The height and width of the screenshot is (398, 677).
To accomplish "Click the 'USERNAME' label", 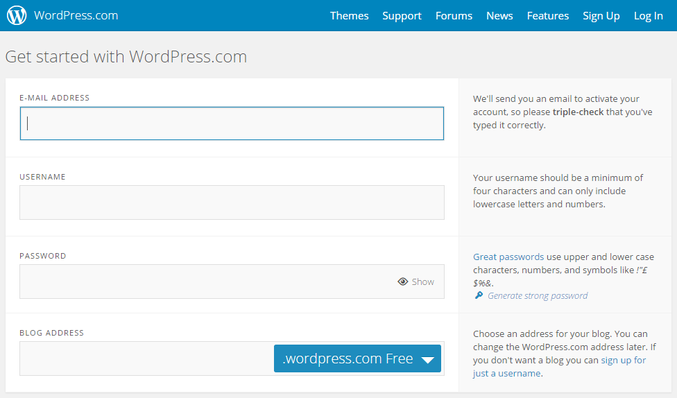I will [x=42, y=177].
